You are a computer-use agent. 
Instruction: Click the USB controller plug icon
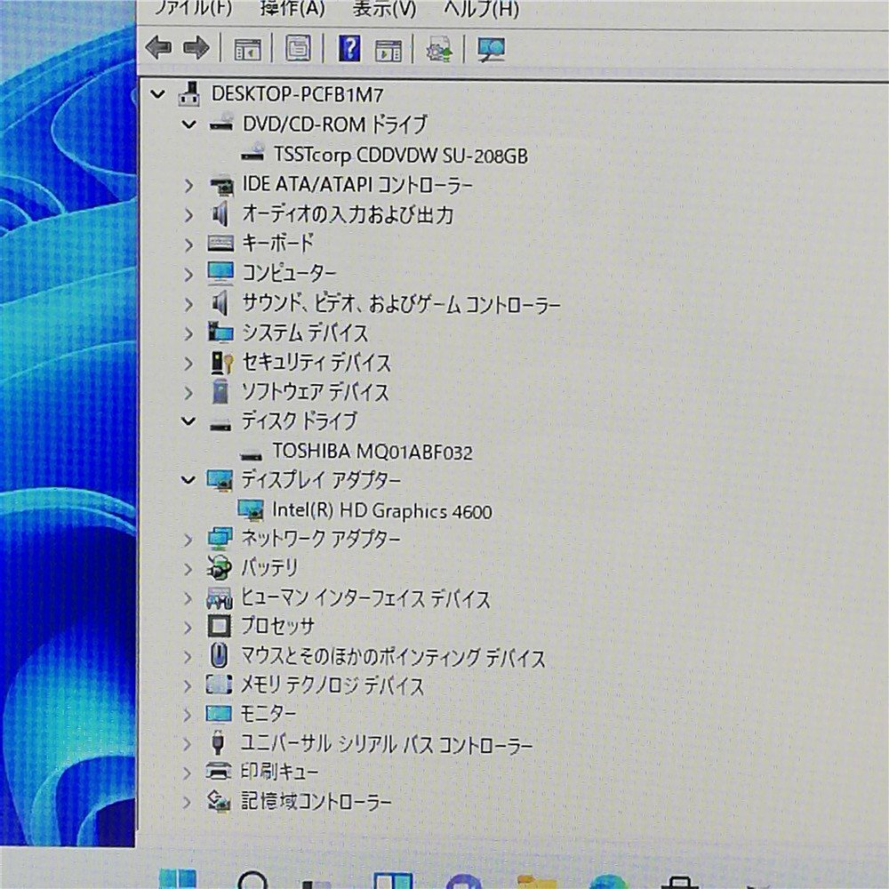click(218, 743)
